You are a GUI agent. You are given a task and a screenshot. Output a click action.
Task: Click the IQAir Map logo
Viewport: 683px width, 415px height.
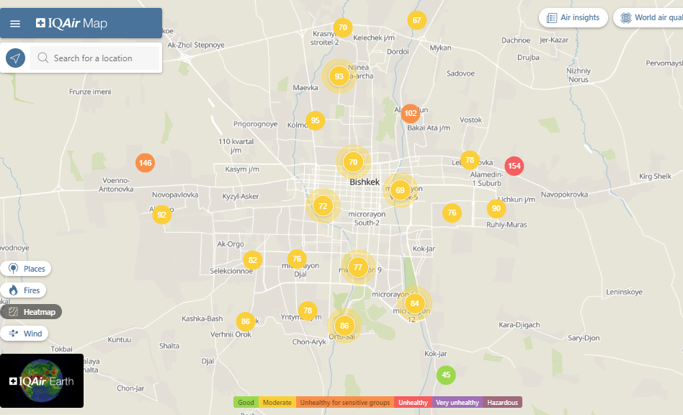tap(71, 24)
